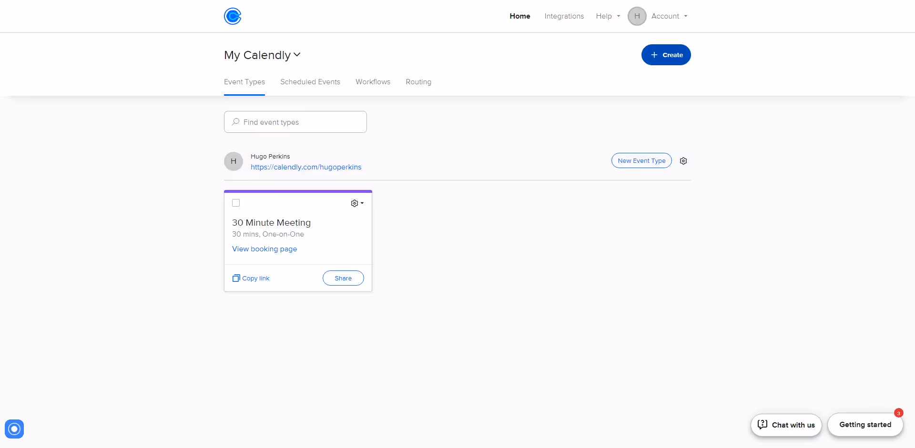Open the Integrations page
Screen dimensions: 915x448
tap(564, 16)
